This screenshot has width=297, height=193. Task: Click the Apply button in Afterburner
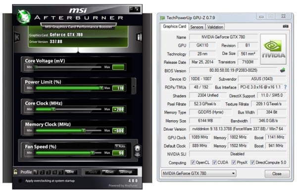tap(93, 172)
